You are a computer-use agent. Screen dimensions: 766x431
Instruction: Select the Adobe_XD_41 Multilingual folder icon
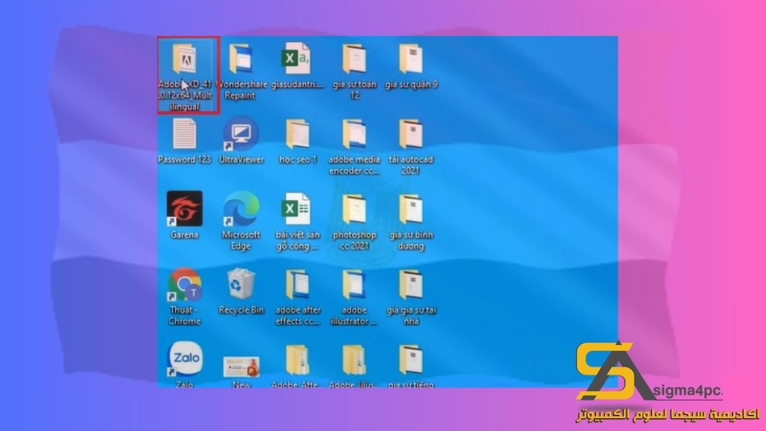pyautogui.click(x=184, y=59)
